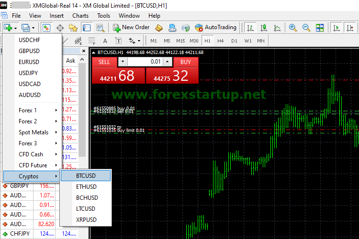359x239 pixels.
Task: Close the Market Watch panel
Action: click(84, 51)
